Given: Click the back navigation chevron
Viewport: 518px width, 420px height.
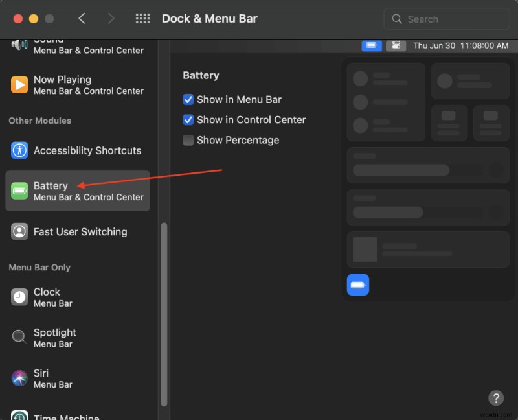Looking at the screenshot, I should (82, 19).
